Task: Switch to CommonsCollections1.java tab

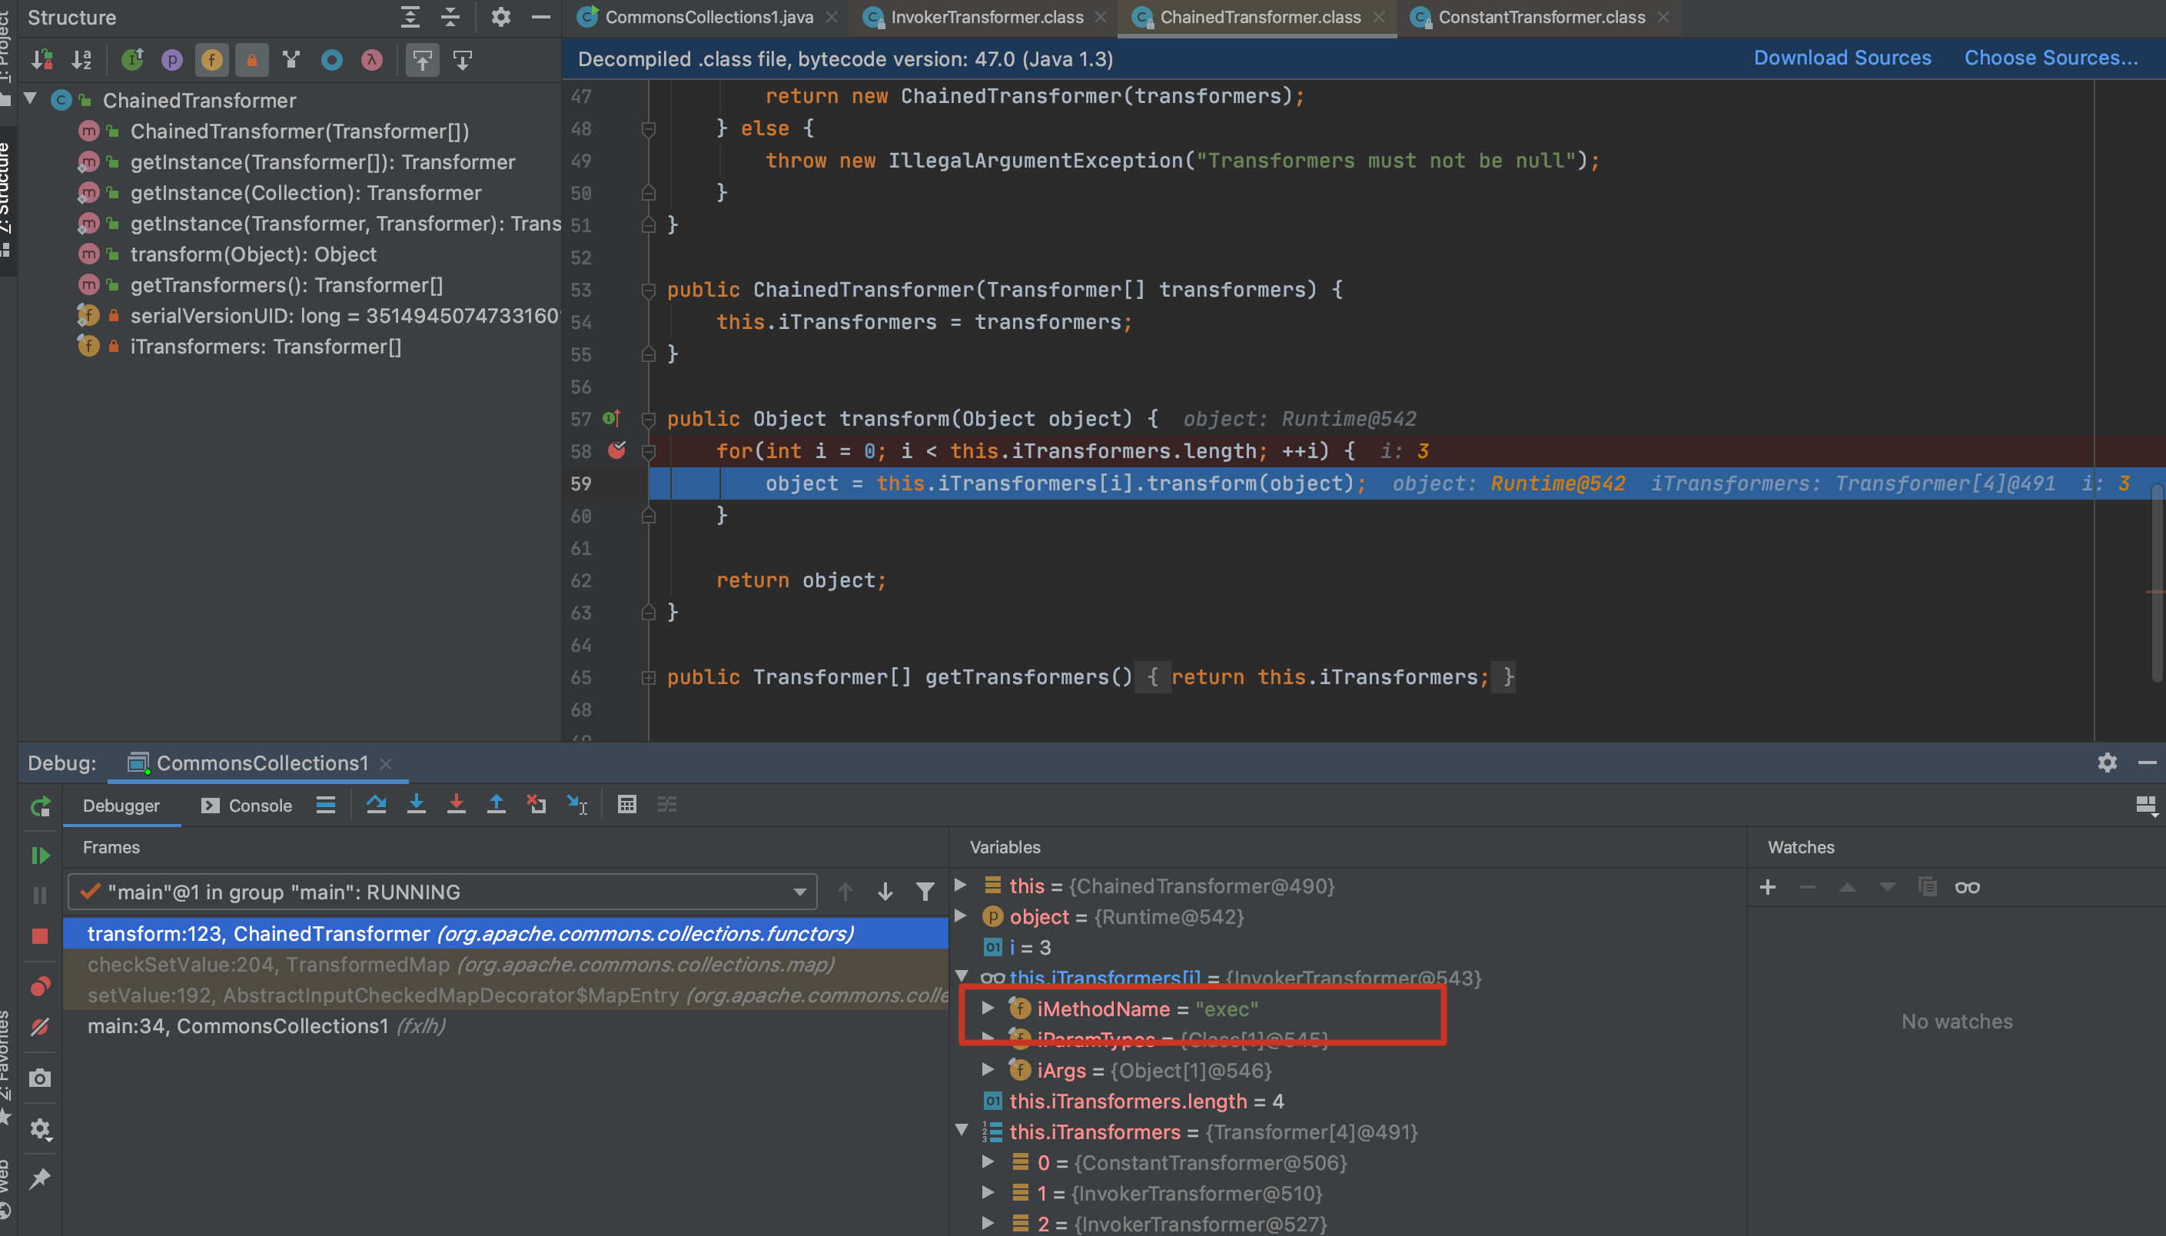Action: [709, 17]
